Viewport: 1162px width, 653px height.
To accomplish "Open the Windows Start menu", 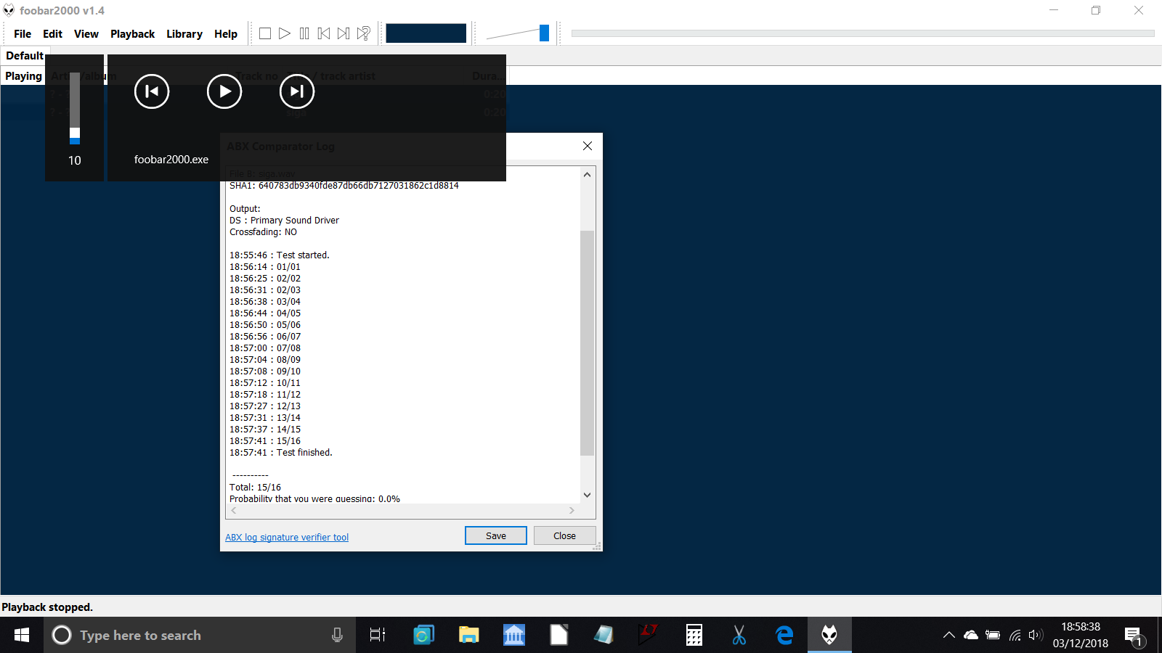I will (x=22, y=635).
